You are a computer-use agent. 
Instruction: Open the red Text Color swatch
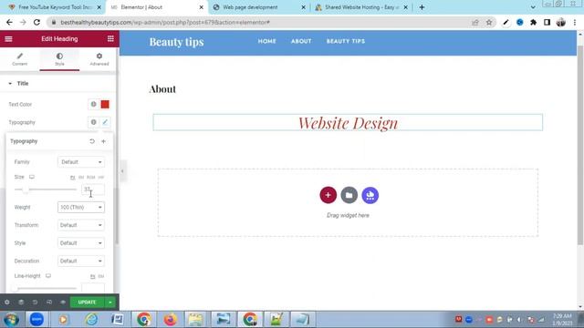click(x=105, y=105)
